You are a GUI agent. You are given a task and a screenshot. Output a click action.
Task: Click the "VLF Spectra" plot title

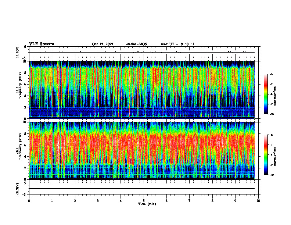[x=42, y=44]
